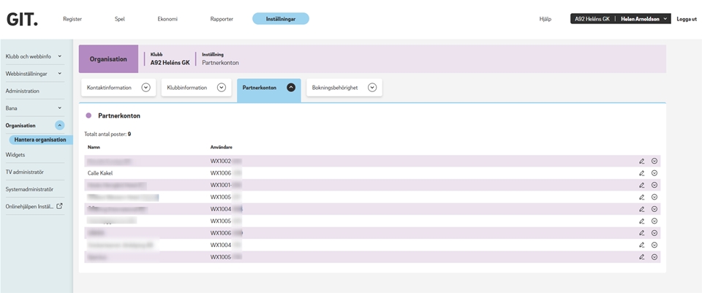The width and height of the screenshot is (702, 293).
Task: Click the remove icon for Calle Kakel
Action: [654, 173]
